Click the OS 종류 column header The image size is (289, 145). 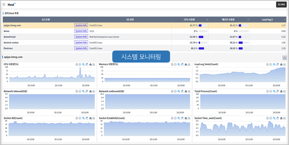click(x=130, y=19)
